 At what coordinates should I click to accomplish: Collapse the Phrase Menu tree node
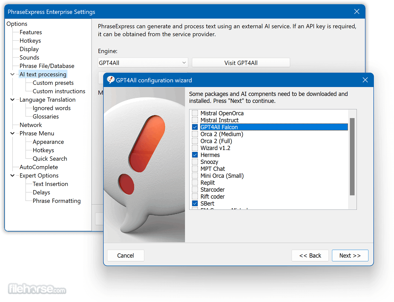(12, 133)
